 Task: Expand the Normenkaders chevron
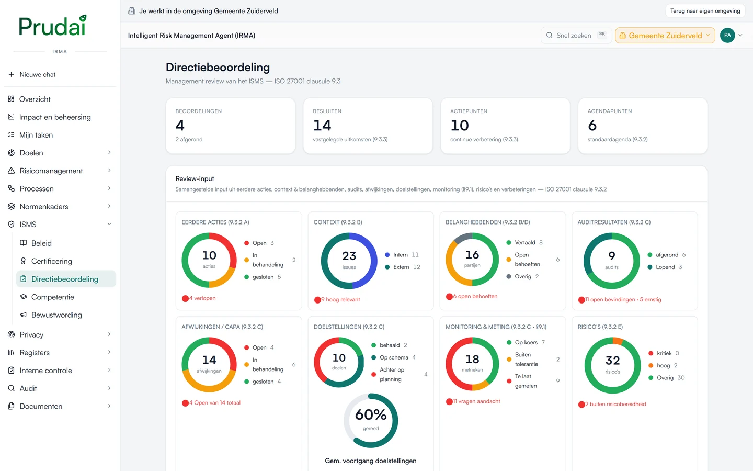pos(109,206)
